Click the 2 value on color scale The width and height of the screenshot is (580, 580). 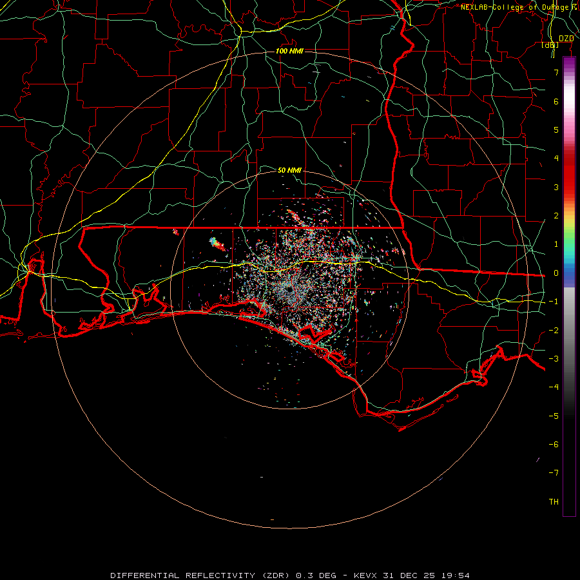coord(556,216)
